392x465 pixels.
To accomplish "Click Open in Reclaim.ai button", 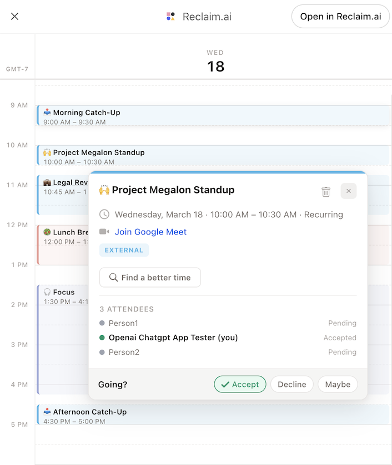I will pos(340,17).
